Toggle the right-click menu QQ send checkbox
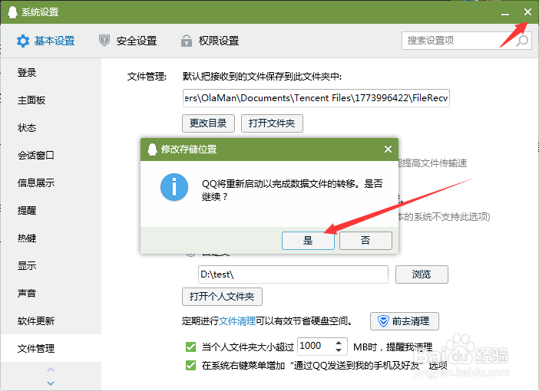 [190, 365]
